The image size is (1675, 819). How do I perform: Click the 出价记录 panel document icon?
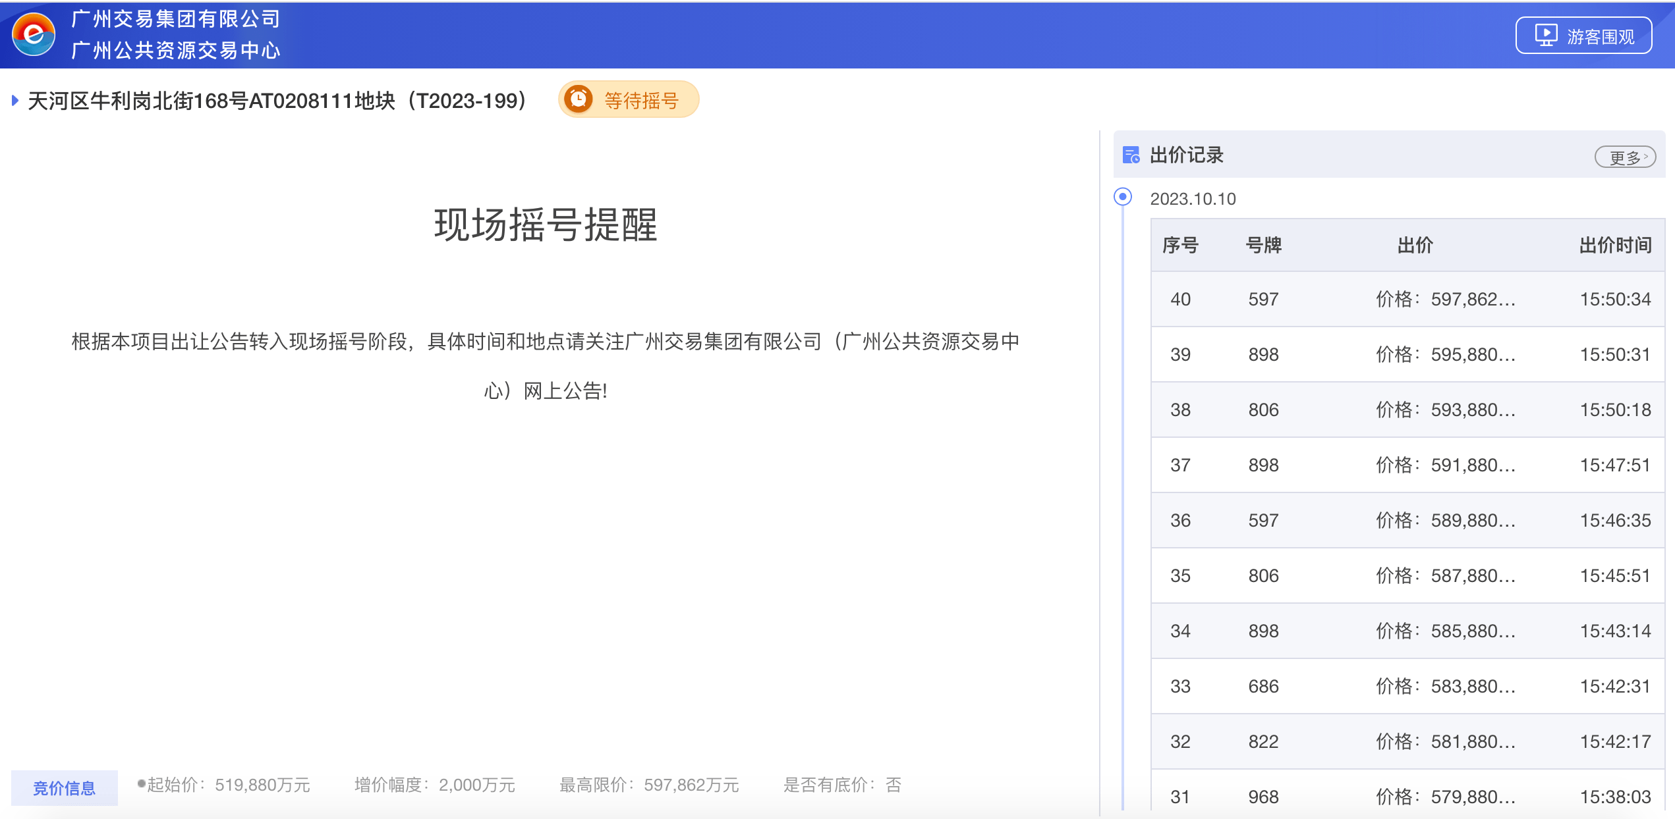(1131, 155)
